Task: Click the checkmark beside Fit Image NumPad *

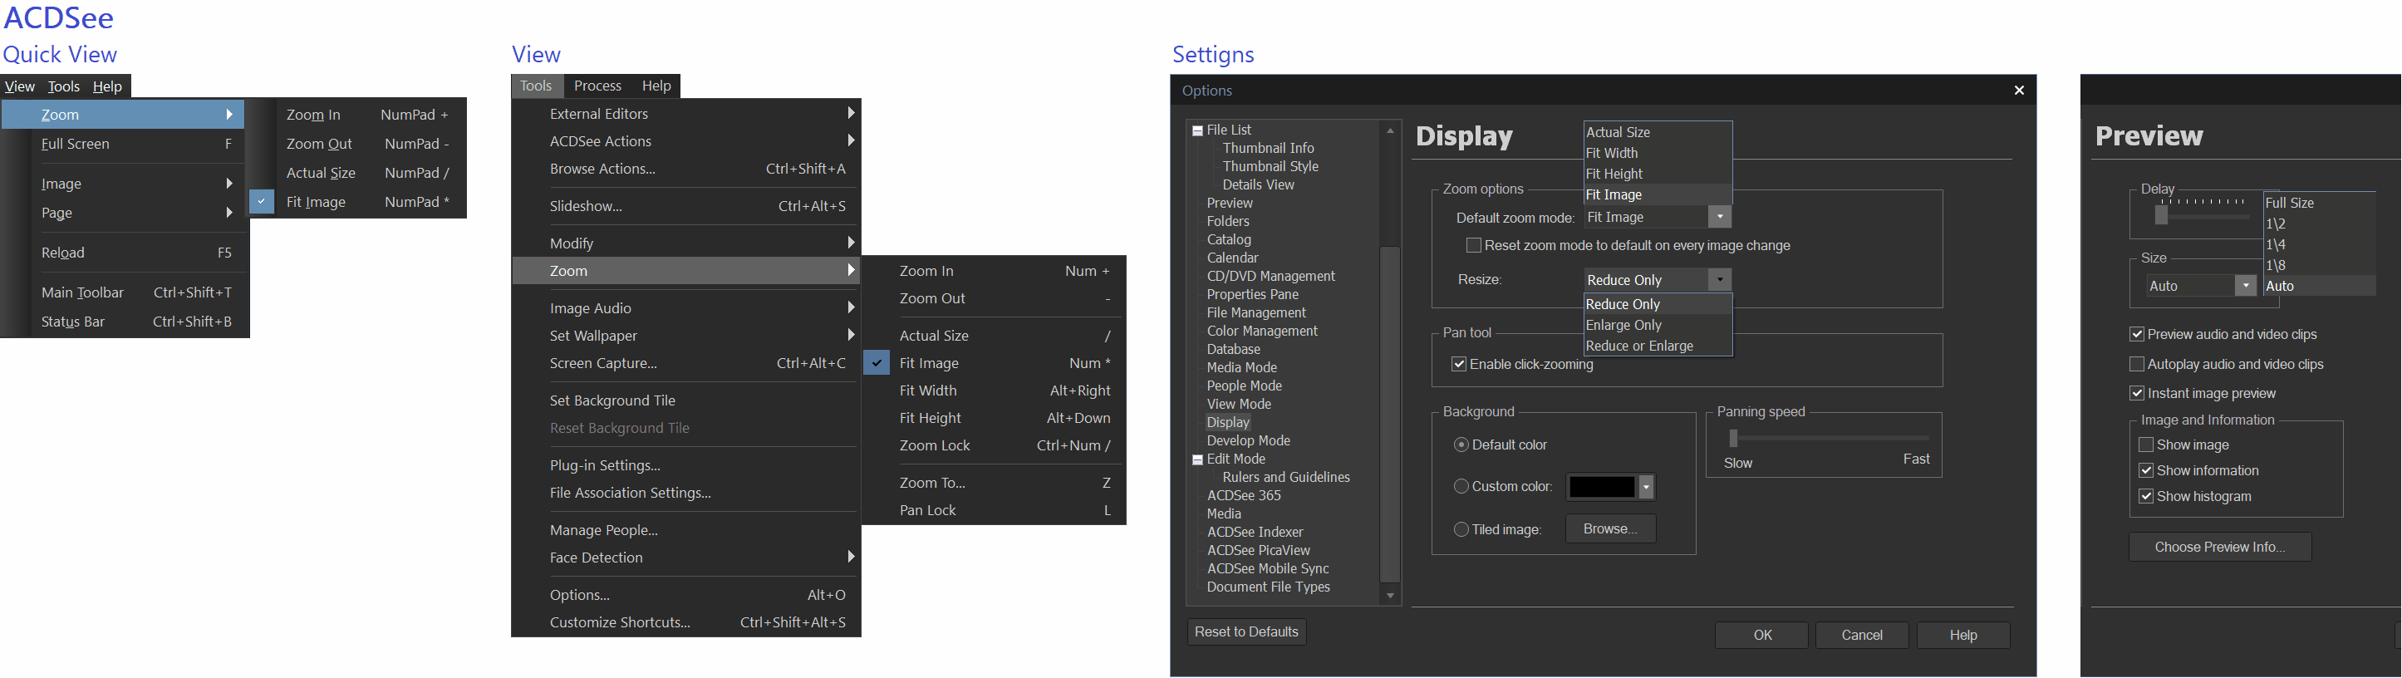Action: 262,203
